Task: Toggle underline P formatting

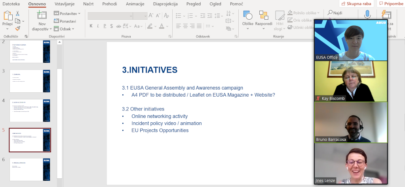Action: tap(105, 26)
